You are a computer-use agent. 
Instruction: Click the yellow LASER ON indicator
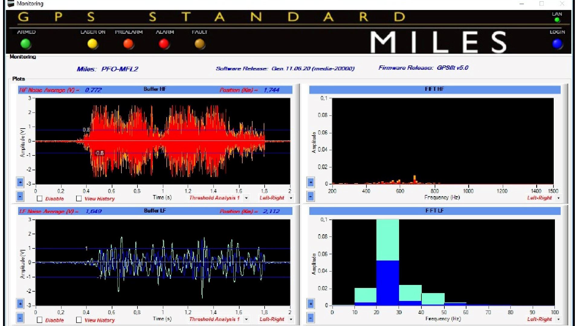[92, 44]
